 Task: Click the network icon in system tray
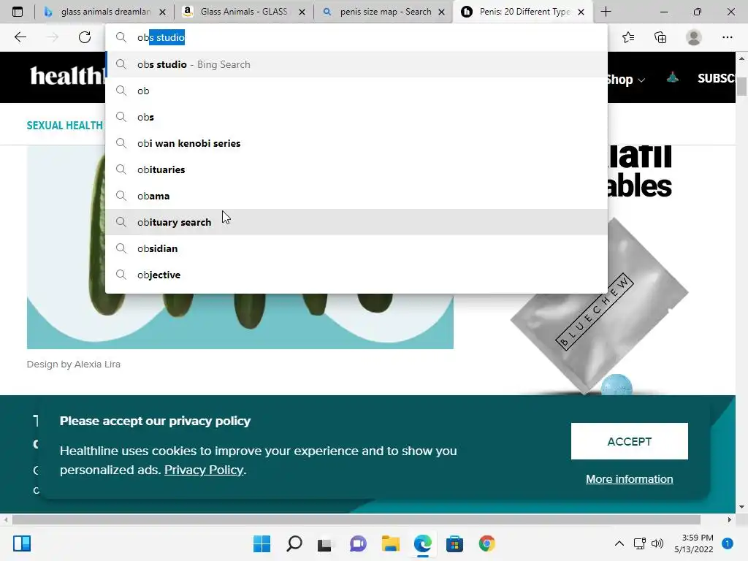639,543
